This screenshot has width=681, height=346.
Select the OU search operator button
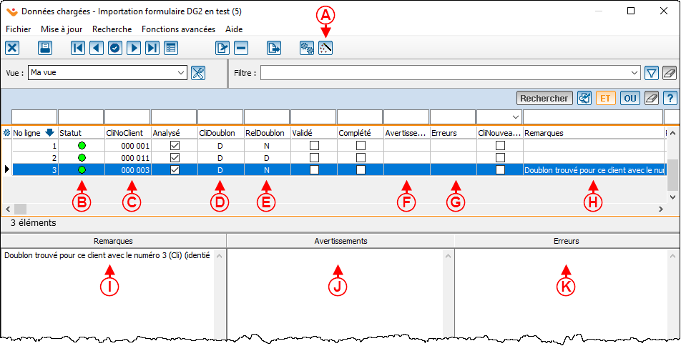(x=629, y=99)
